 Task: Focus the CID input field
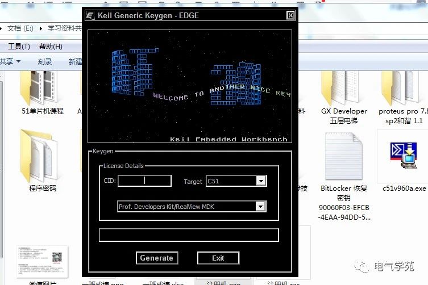(x=144, y=181)
